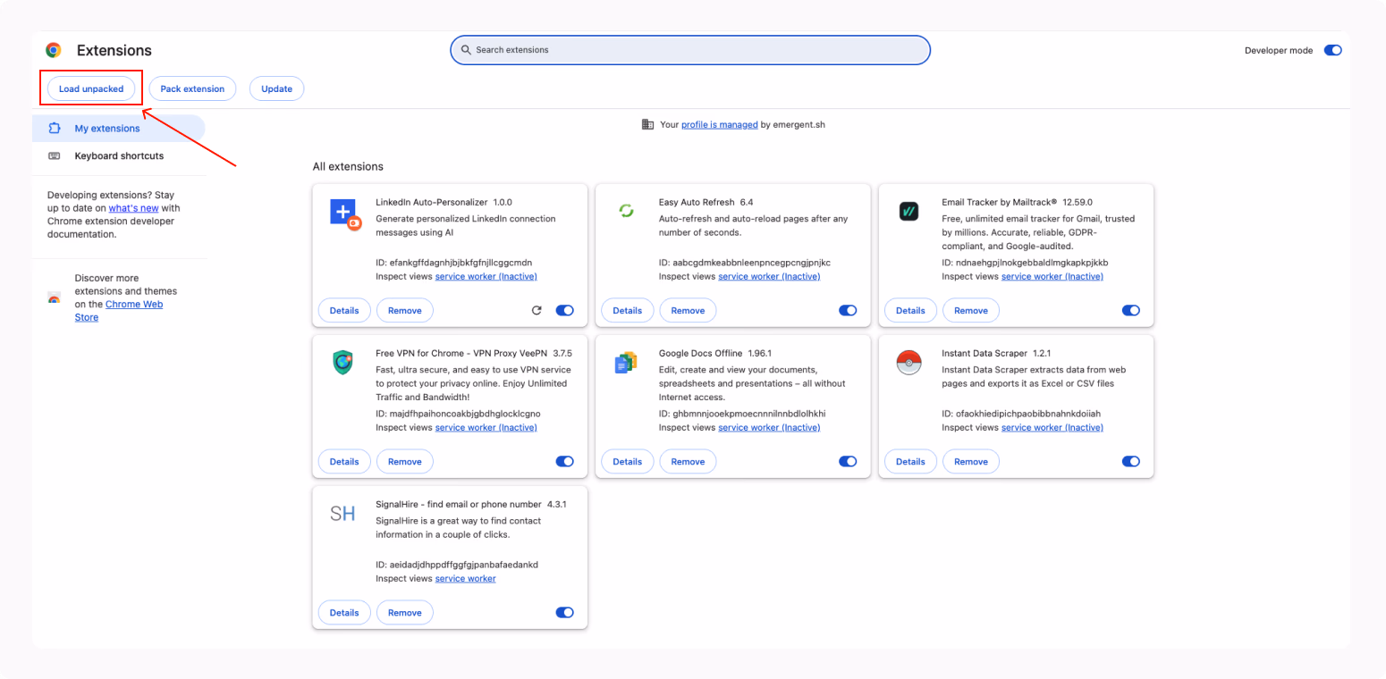The height and width of the screenshot is (679, 1386).
Task: Inspect Instant Data Scraper service worker
Action: (1052, 427)
